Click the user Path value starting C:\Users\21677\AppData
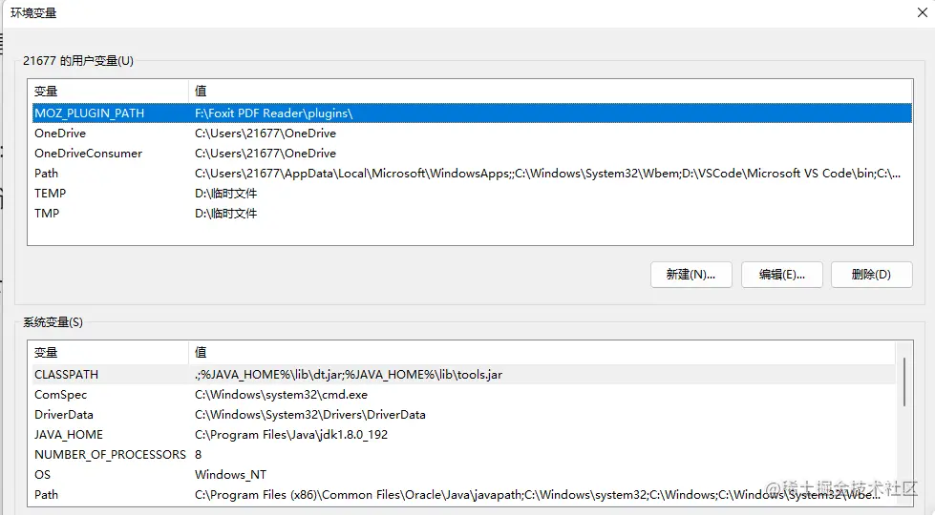Screen dimensions: 935x515 point(547,174)
